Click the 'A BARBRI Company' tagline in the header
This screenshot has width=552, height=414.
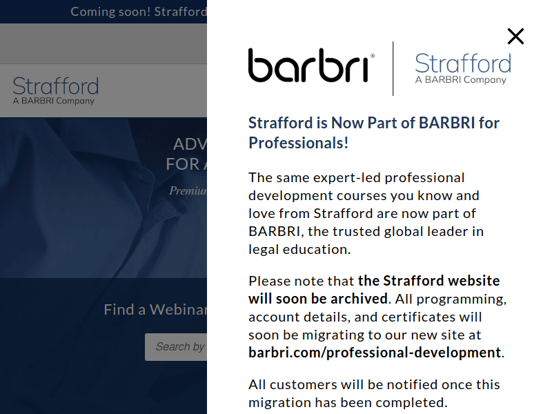point(53,101)
